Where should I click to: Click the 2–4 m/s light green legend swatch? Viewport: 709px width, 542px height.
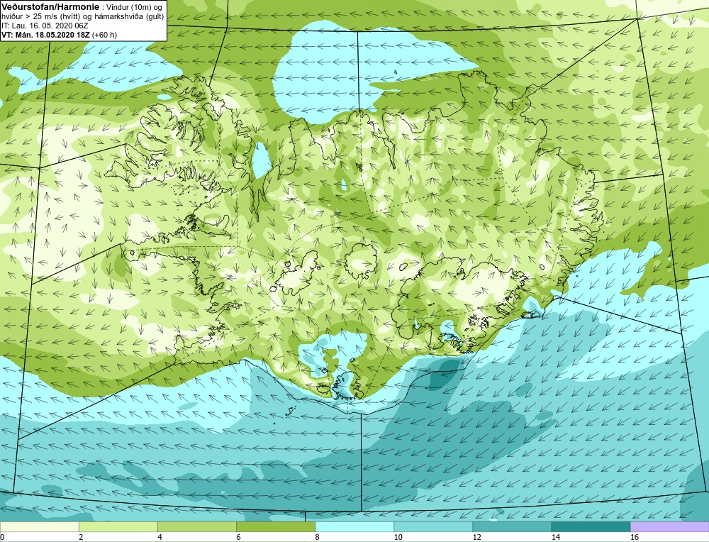pos(118,526)
